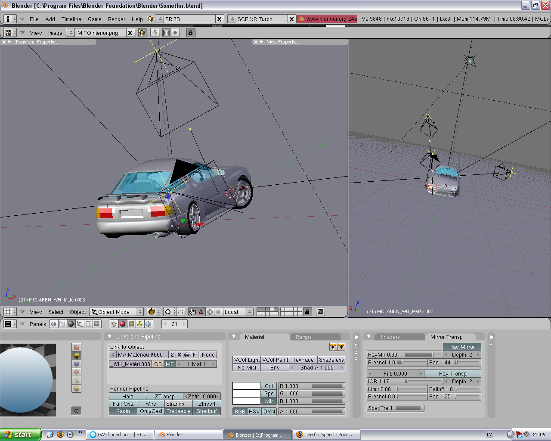The height and width of the screenshot is (441, 551).
Task: Click the Node button
Action: (x=208, y=355)
